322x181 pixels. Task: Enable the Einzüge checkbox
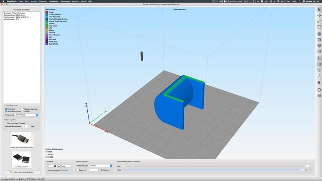[22, 111]
